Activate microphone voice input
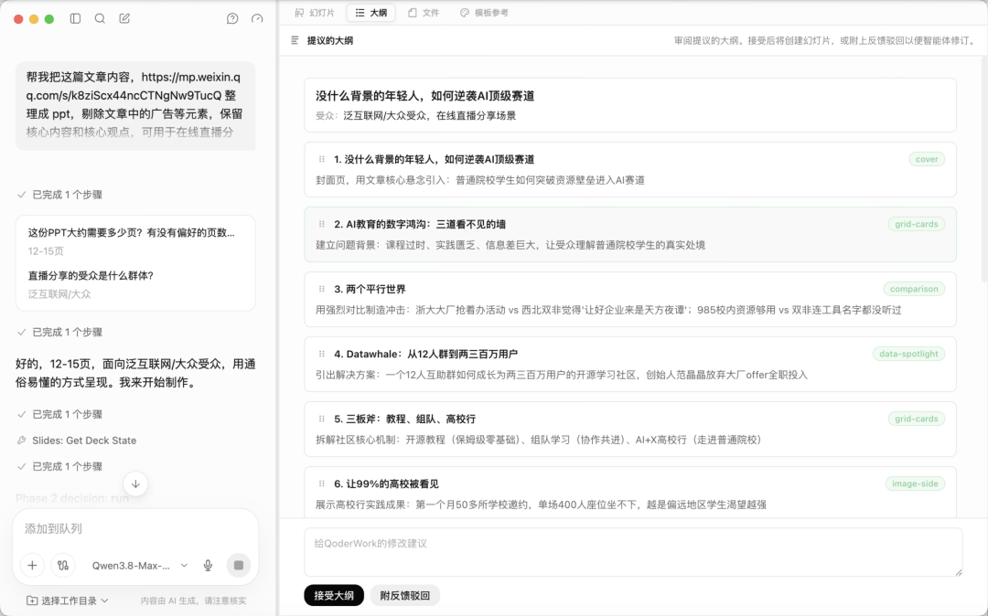The width and height of the screenshot is (988, 616). [x=208, y=565]
